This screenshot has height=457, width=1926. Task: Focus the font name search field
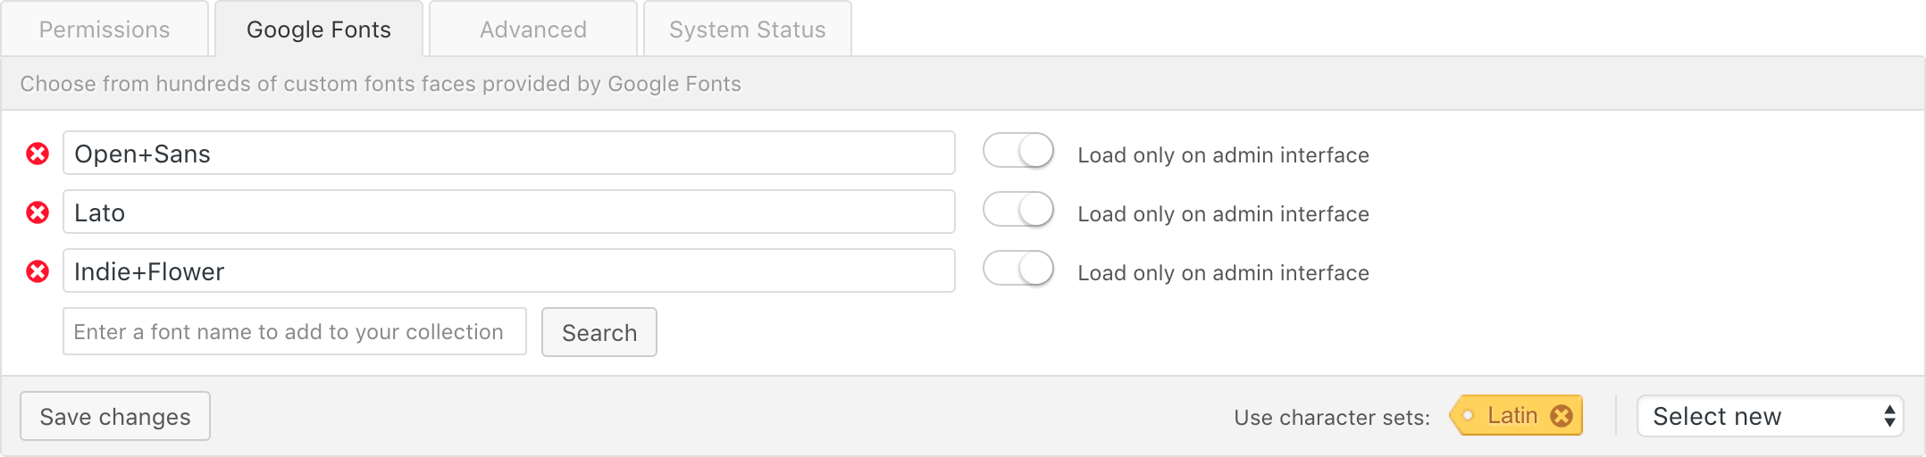click(295, 331)
